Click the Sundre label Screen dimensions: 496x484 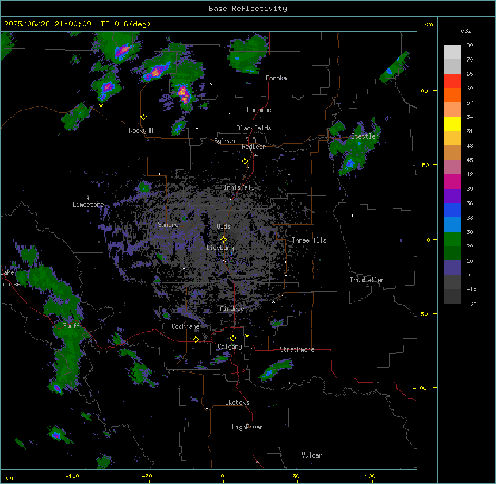(x=168, y=225)
